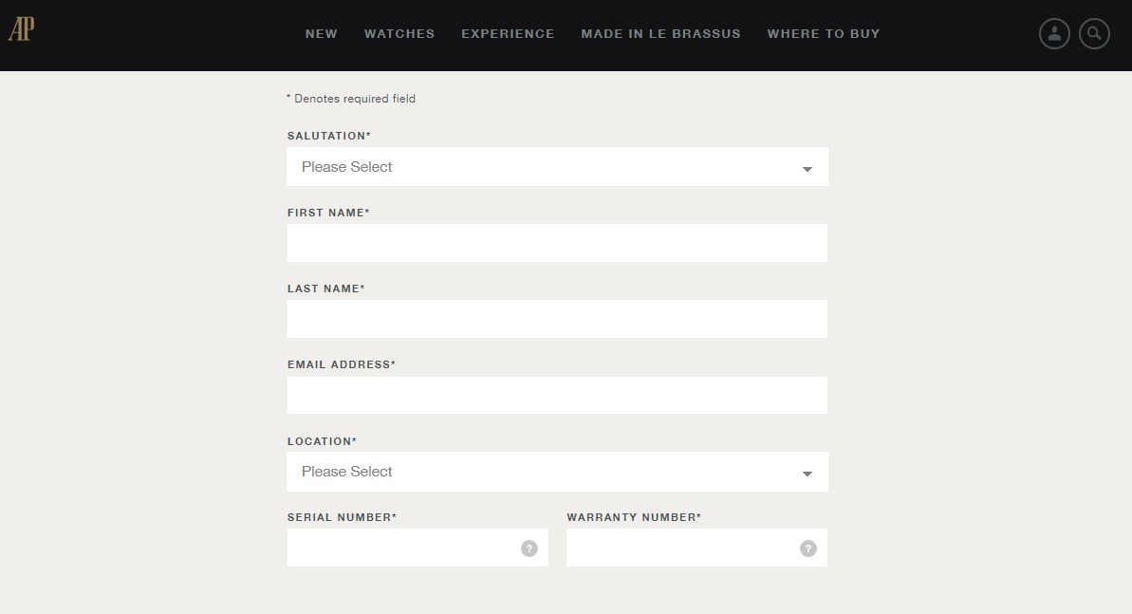
Task: Click the Email Address text box
Action: tap(557, 396)
